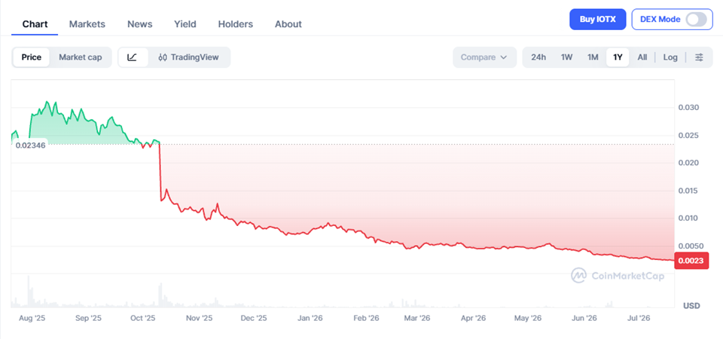This screenshot has width=723, height=339.
Task: Click the Apr '26 axis label
Action: (x=474, y=318)
